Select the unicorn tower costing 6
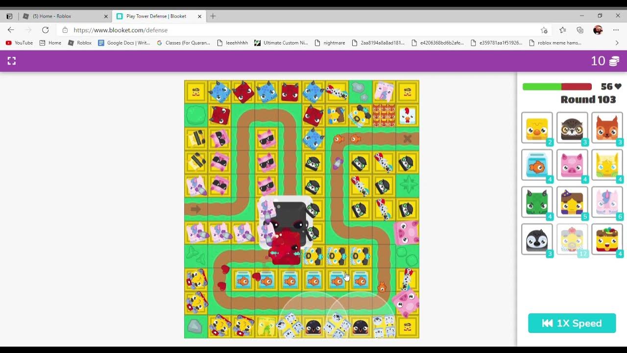 607,202
